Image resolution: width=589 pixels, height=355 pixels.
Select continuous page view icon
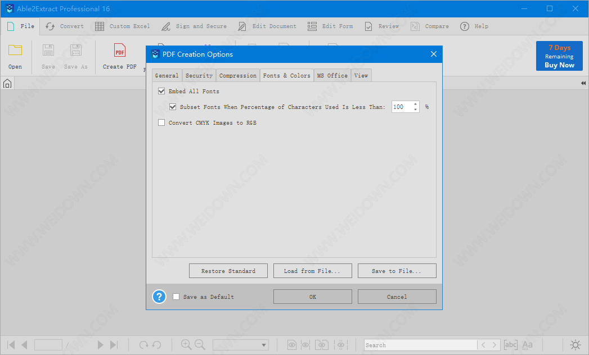click(306, 344)
